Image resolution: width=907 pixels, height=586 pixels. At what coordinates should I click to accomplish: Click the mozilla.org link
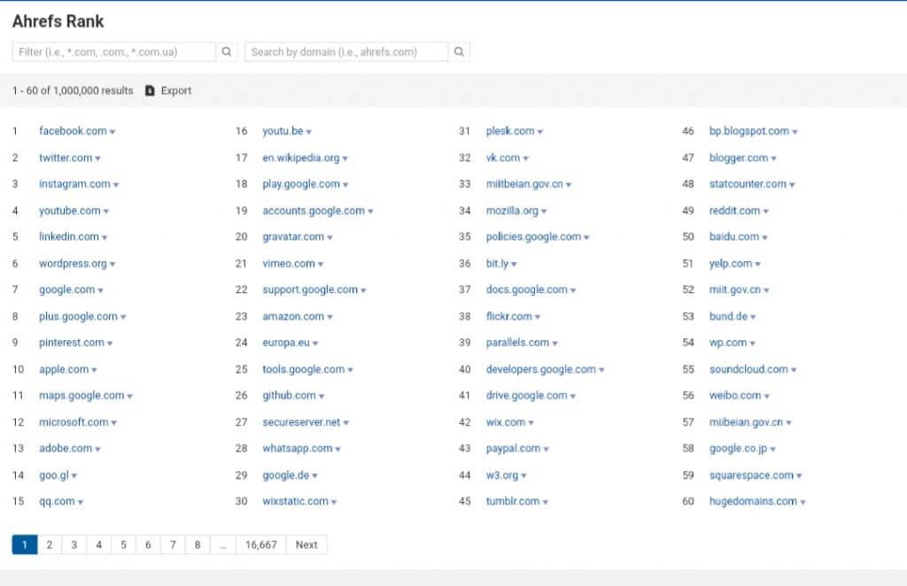pyautogui.click(x=512, y=211)
